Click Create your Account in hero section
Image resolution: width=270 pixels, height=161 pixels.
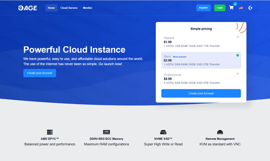point(39,73)
